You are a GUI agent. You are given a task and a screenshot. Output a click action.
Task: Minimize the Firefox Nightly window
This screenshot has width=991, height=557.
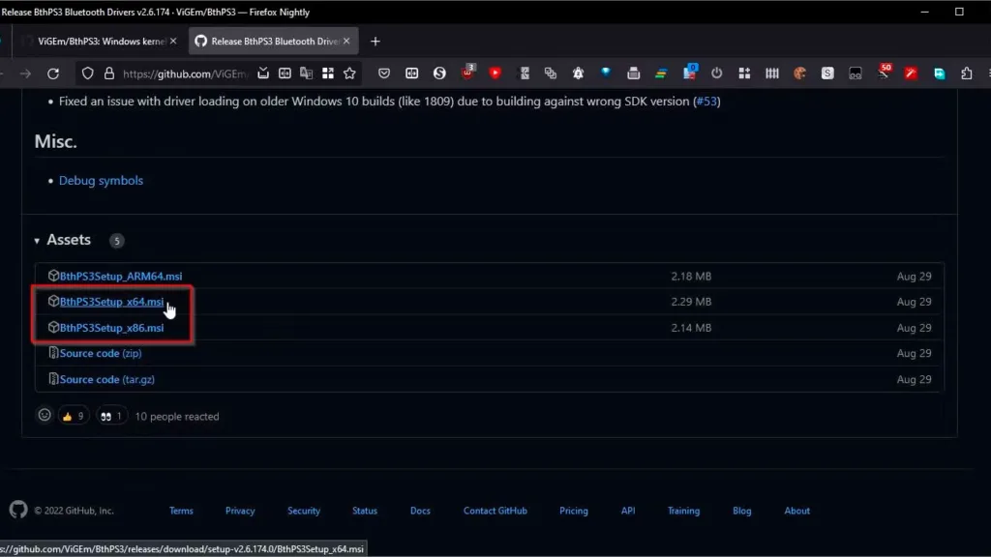tap(924, 12)
